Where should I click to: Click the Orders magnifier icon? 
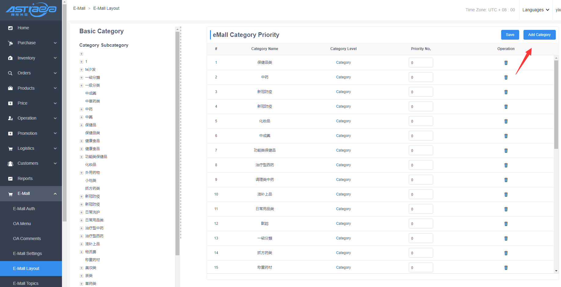[10, 73]
